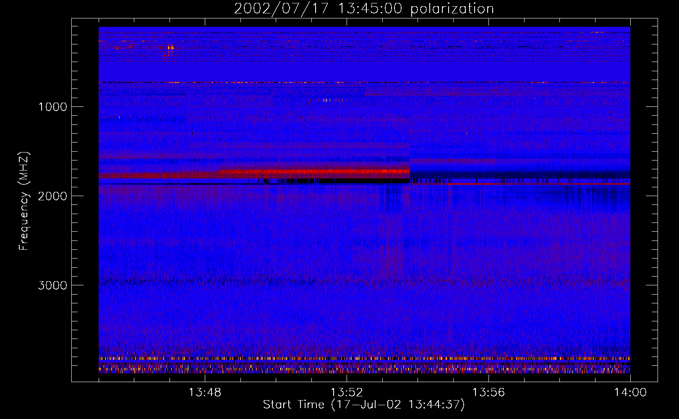Image resolution: width=679 pixels, height=419 pixels.
Task: Click the 'Start Time (17-Jul-02 13:44:37)' label
Action: pyautogui.click(x=364, y=405)
